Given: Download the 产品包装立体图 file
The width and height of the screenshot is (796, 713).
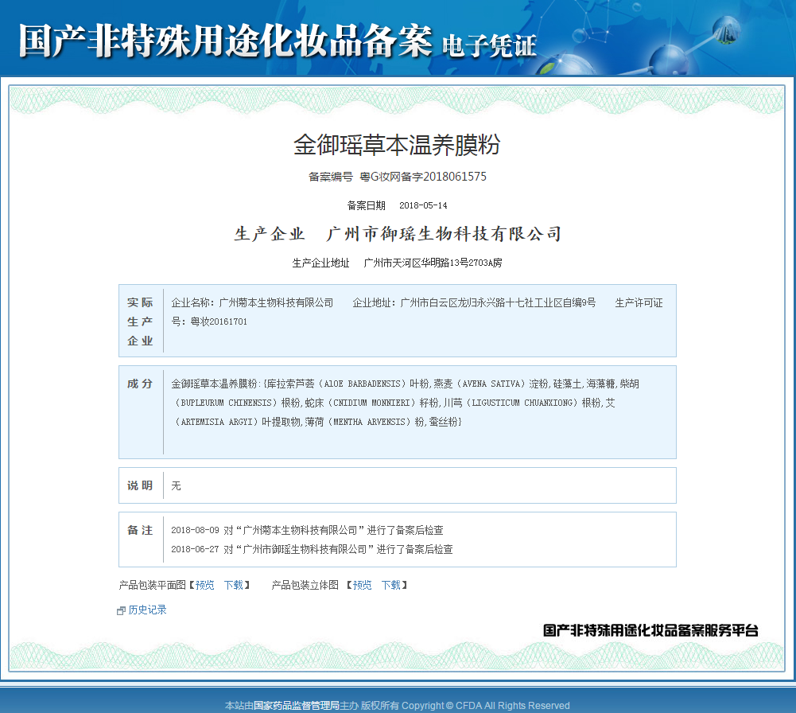Looking at the screenshot, I should tap(390, 586).
